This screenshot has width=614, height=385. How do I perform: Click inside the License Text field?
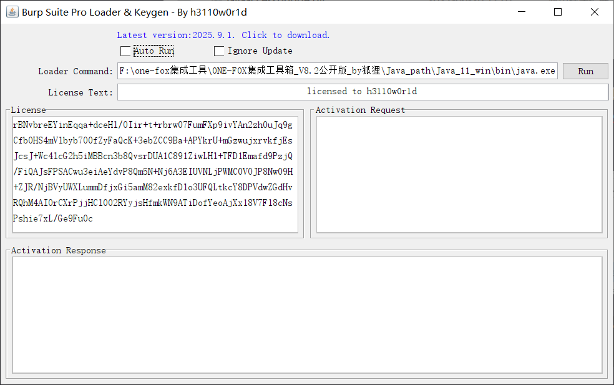[363, 92]
